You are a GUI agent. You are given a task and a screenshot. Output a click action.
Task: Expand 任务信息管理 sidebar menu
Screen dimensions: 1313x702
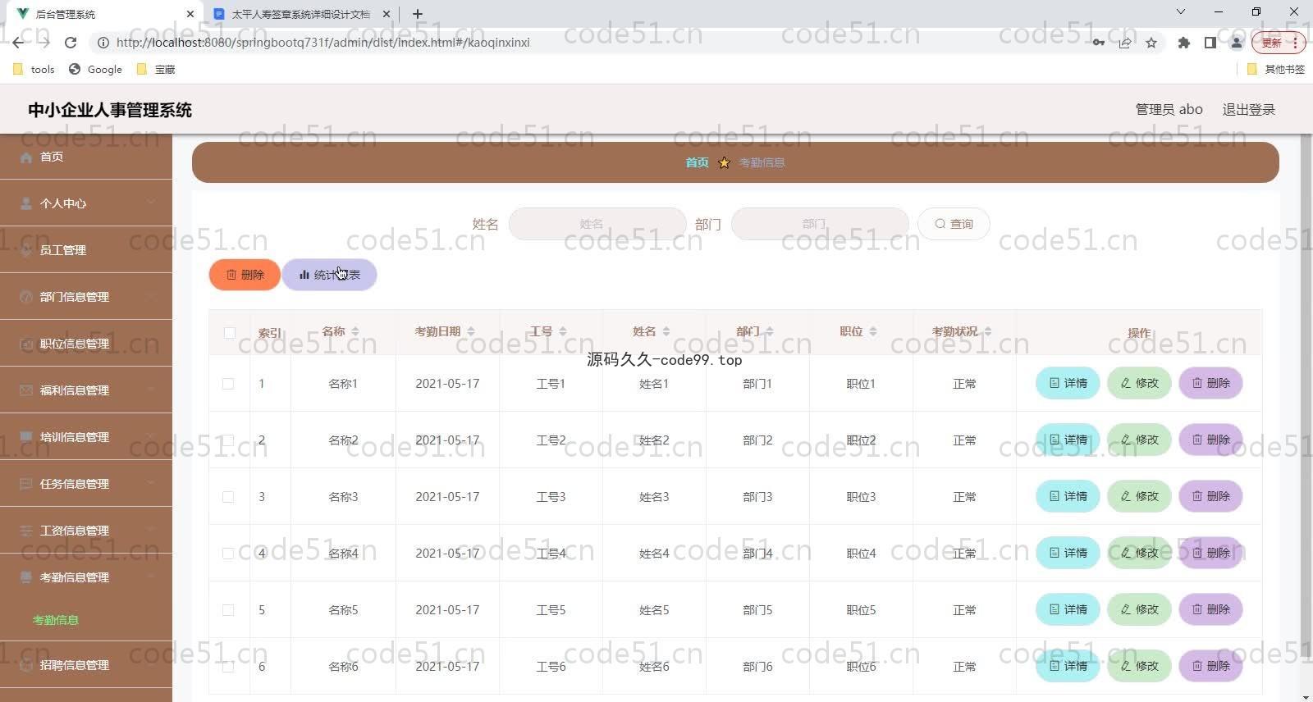point(86,484)
